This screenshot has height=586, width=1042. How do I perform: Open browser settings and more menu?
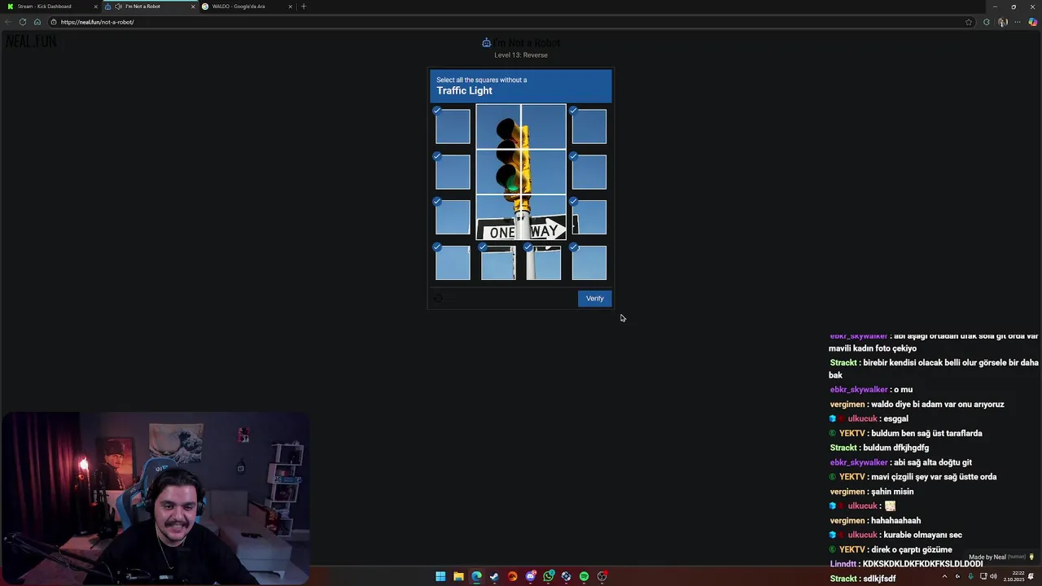click(1018, 22)
